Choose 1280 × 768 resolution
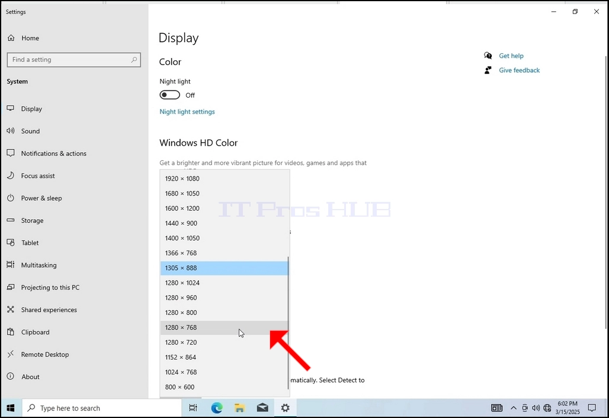Image resolution: width=609 pixels, height=418 pixels. (x=225, y=327)
